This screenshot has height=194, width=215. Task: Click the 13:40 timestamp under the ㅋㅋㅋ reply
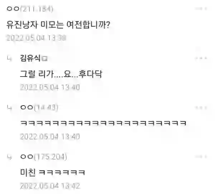pos(50,137)
